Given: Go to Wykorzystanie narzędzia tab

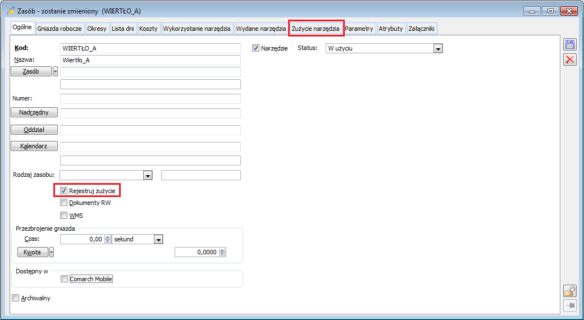Looking at the screenshot, I should [x=197, y=29].
